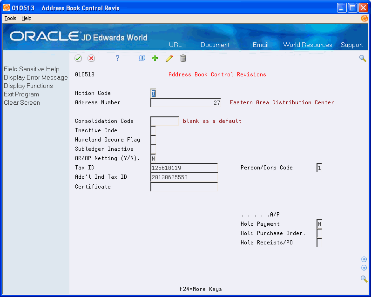Viewport: 371px width, 297px height.
Task: Click the orange JD Edwards logo in menu bar
Action: coord(364,19)
